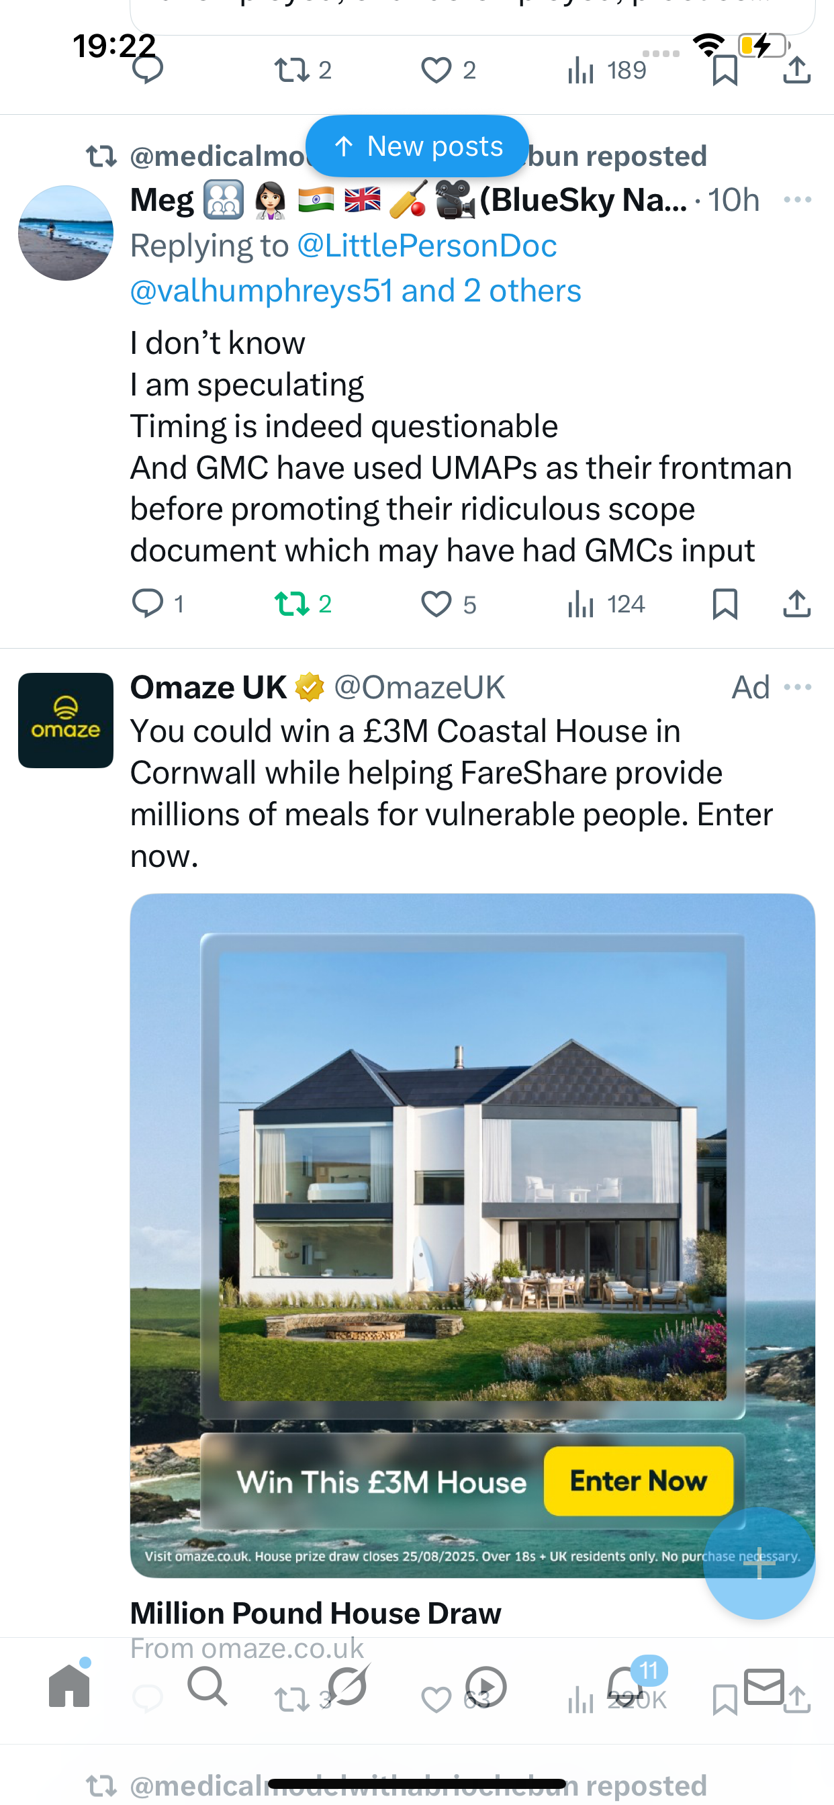Open Meg's beach profile picture
The height and width of the screenshot is (1805, 834).
tap(66, 233)
